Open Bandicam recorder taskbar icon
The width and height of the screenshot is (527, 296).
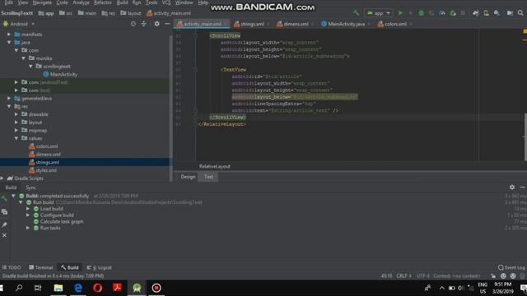tap(156, 288)
